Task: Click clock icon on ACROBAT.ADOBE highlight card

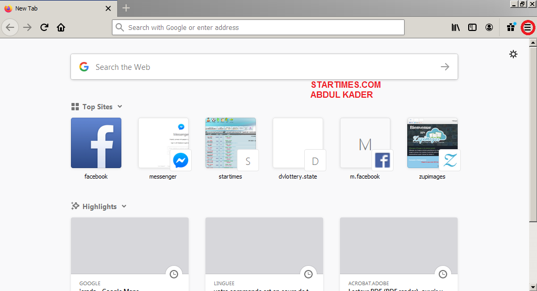Action: 443,274
